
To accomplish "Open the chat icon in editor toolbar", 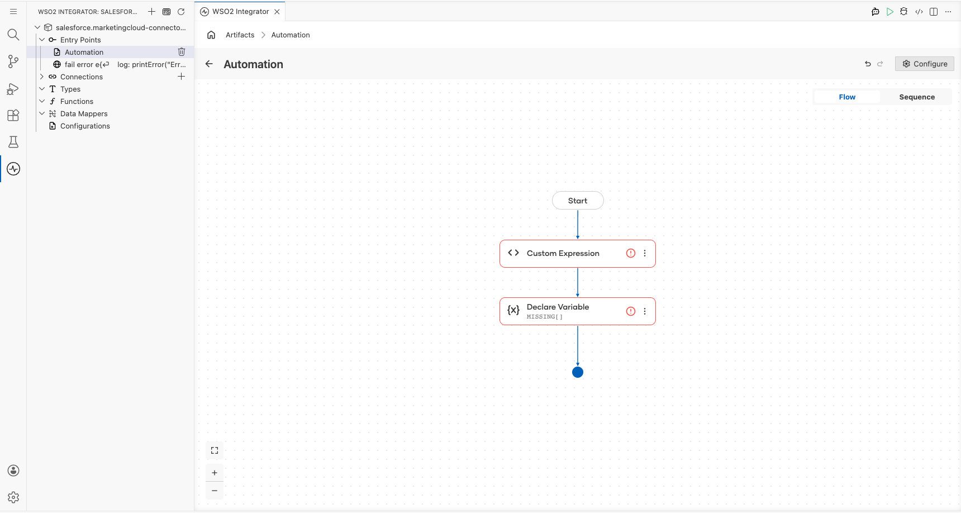I will [x=876, y=11].
